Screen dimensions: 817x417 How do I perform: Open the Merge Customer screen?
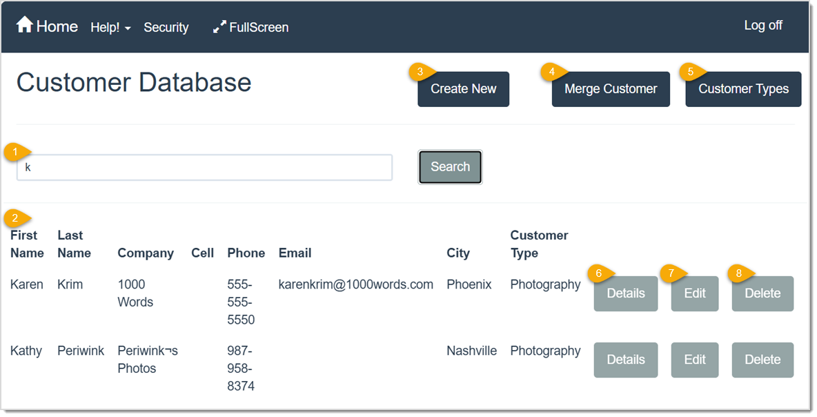pos(610,88)
